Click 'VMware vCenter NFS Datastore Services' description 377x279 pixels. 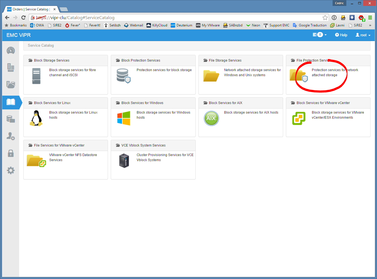tap(73, 157)
